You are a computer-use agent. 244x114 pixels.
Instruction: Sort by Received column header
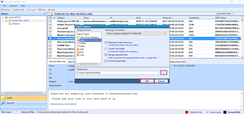tap(167, 18)
